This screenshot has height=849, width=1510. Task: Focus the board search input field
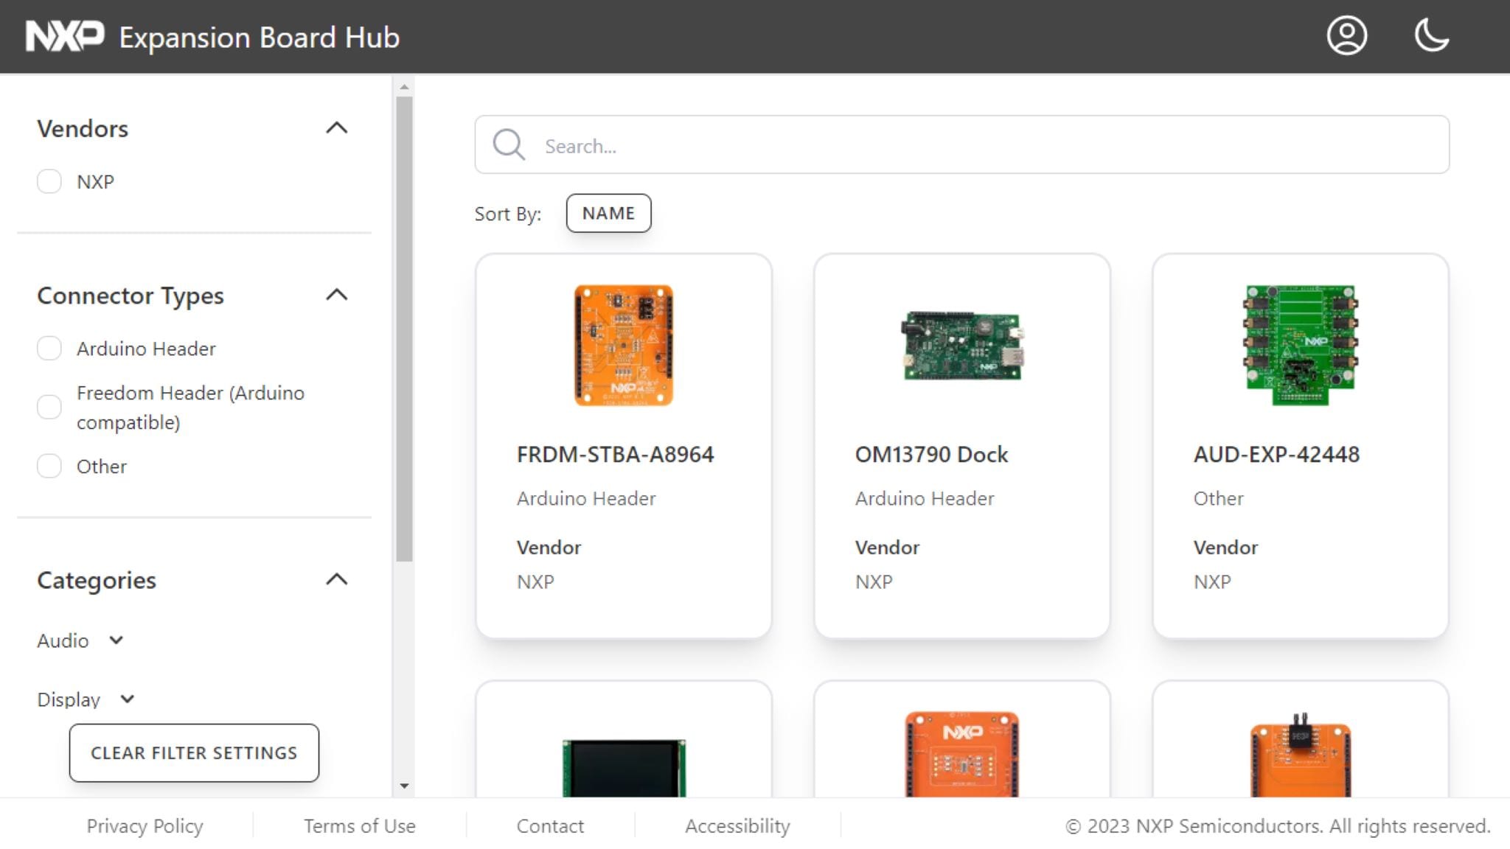[x=988, y=145]
